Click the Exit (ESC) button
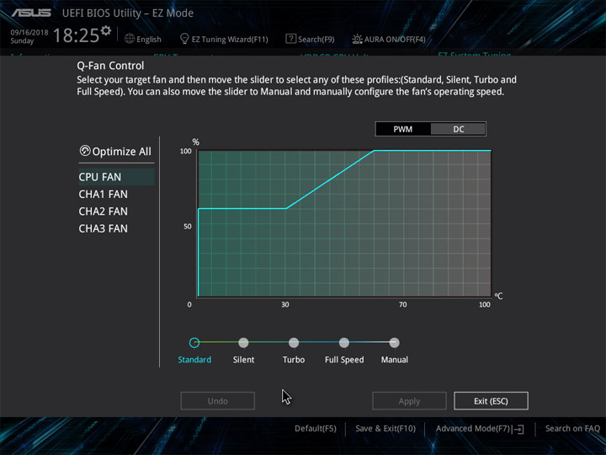This screenshot has height=455, width=606. (x=491, y=401)
